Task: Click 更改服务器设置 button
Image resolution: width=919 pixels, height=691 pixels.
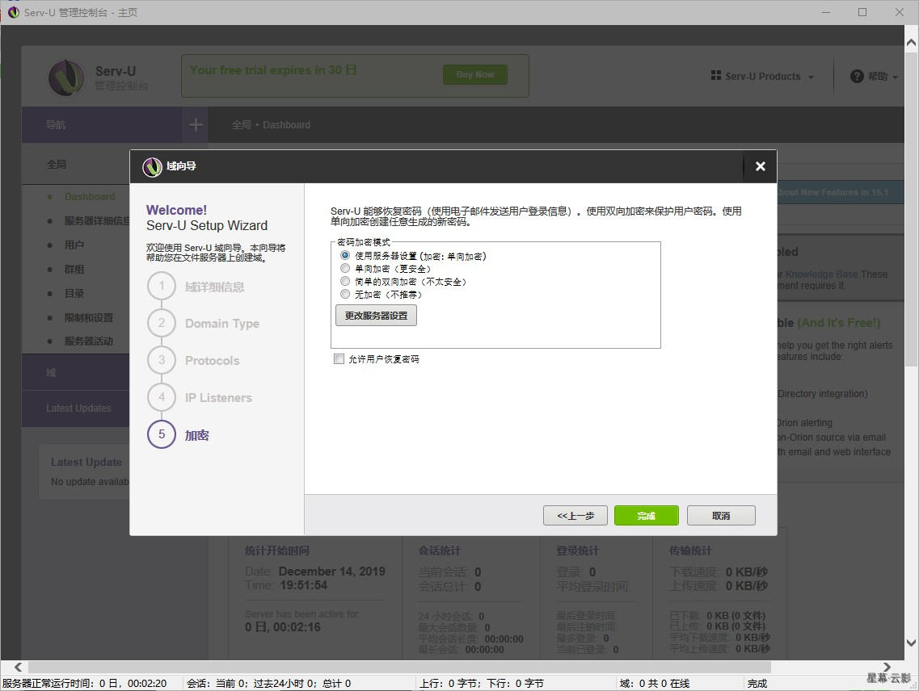Action: pyautogui.click(x=376, y=316)
